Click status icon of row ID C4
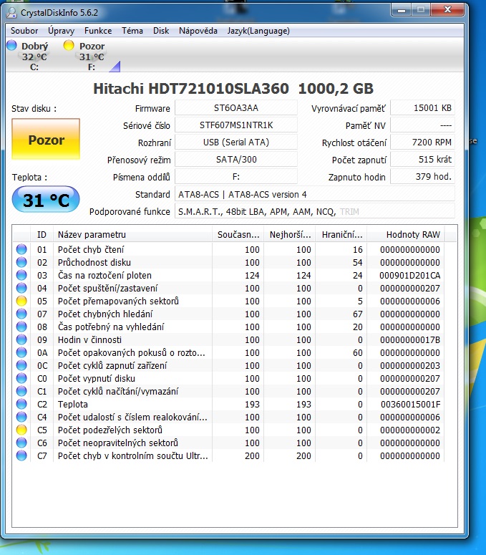This screenshot has height=555, width=486. point(21,417)
